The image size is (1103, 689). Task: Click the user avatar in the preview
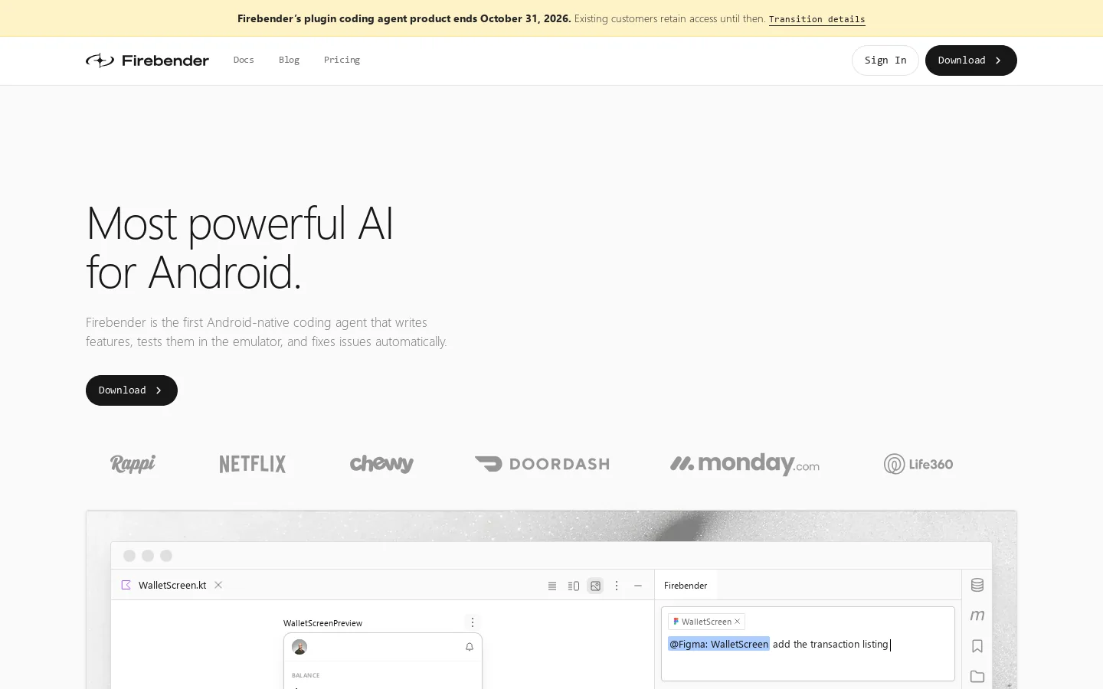point(299,647)
